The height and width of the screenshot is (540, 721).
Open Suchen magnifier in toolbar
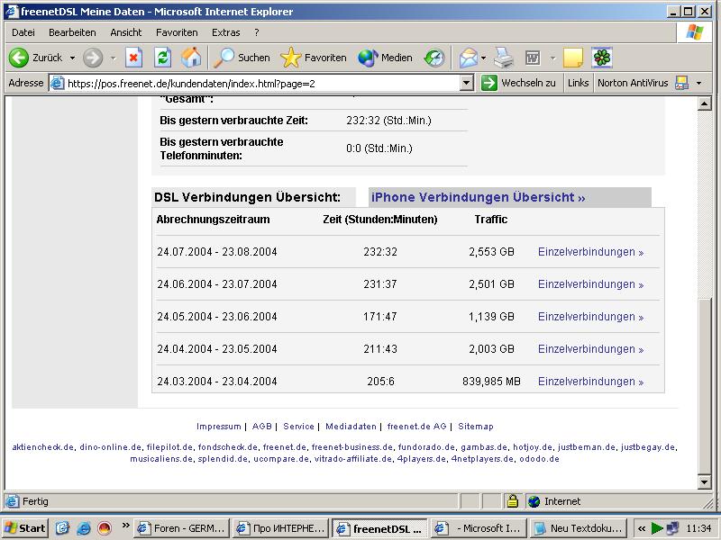(242, 58)
